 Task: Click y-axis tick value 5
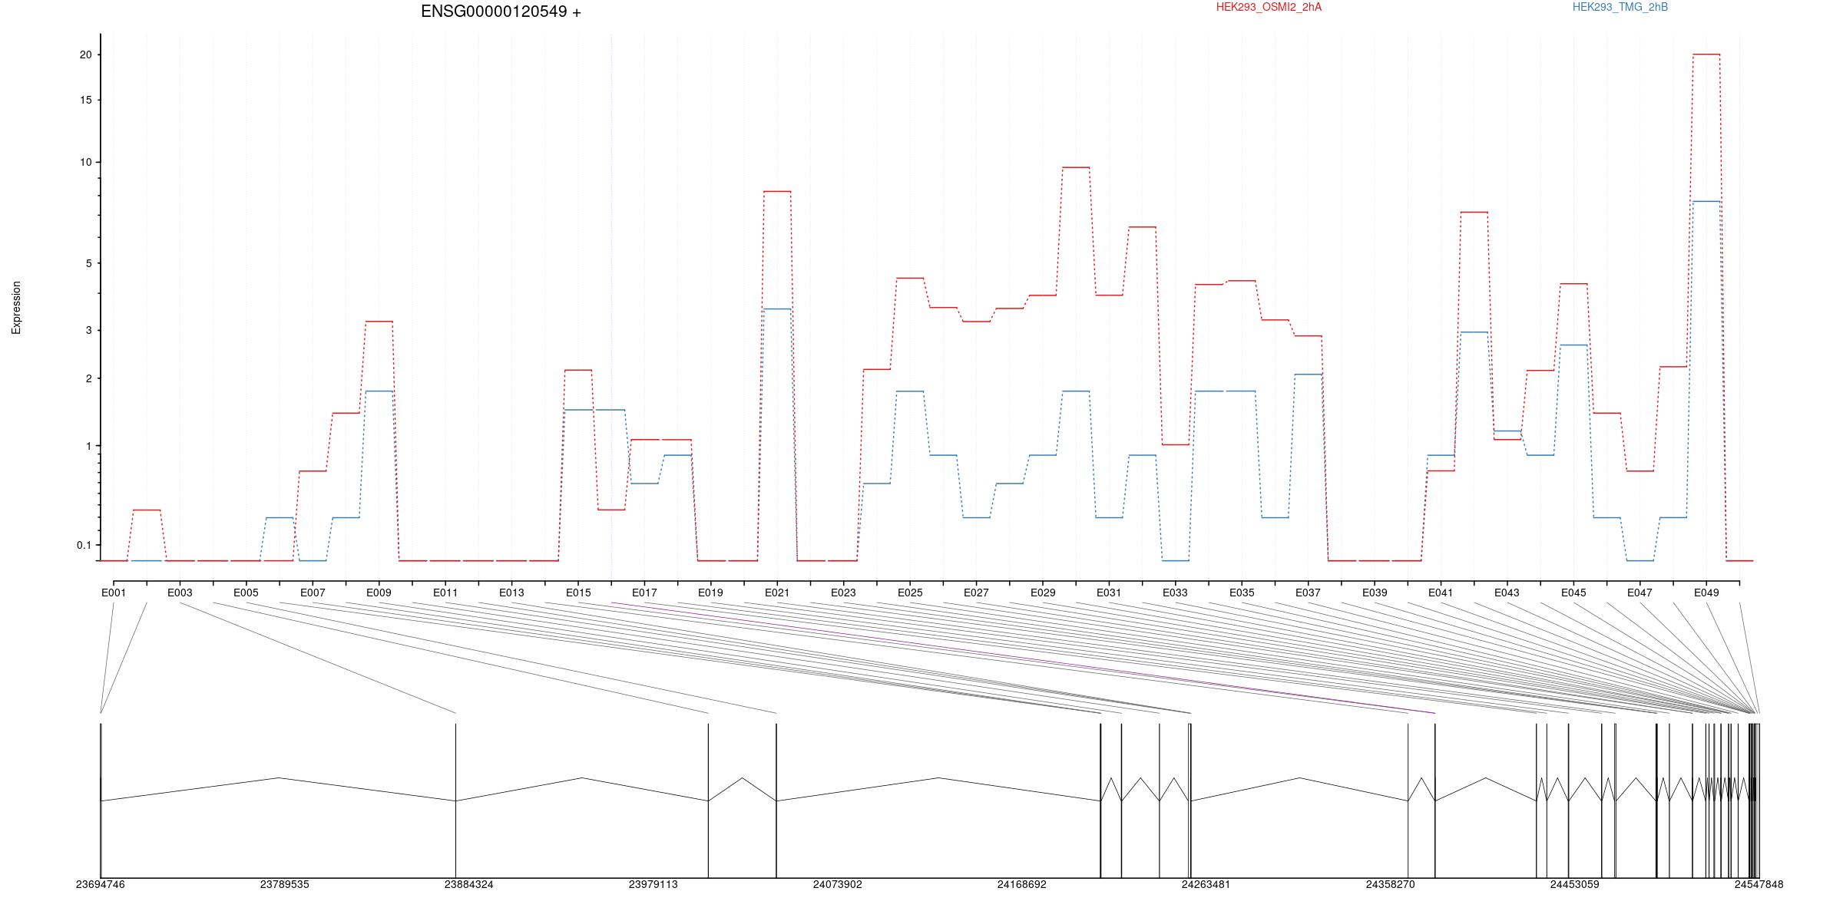[x=88, y=263]
